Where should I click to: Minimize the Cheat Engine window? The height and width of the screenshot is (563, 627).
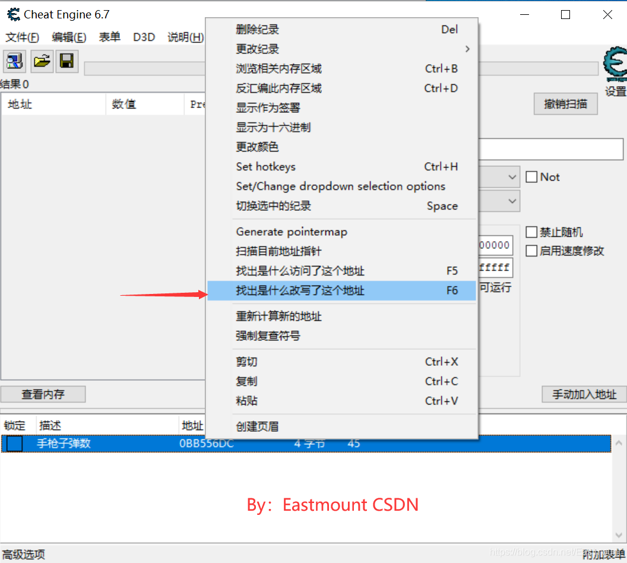[525, 14]
